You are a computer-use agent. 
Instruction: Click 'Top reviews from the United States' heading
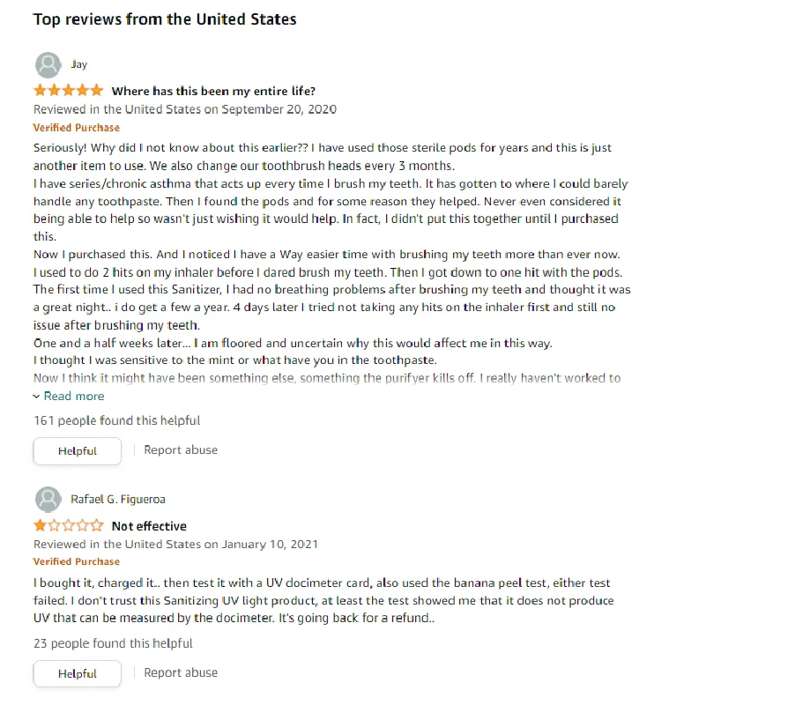(x=165, y=19)
